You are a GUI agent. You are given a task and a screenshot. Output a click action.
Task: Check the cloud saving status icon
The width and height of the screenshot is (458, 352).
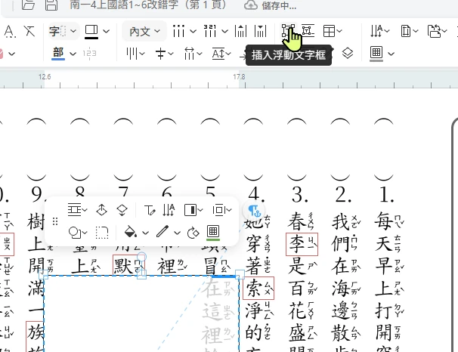click(251, 5)
